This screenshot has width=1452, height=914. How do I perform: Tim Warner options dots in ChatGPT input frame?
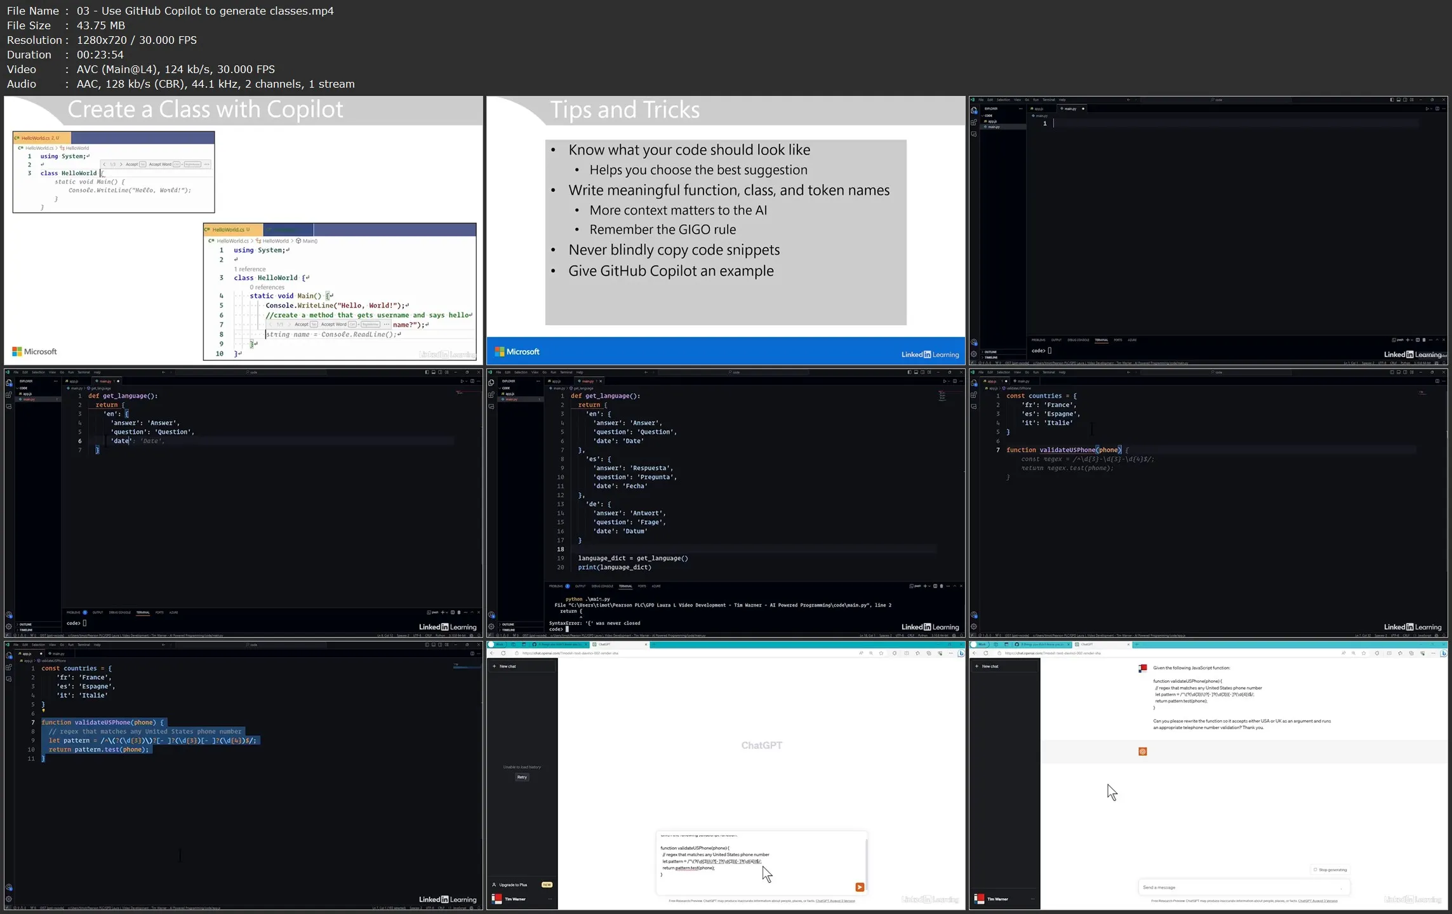pos(550,899)
